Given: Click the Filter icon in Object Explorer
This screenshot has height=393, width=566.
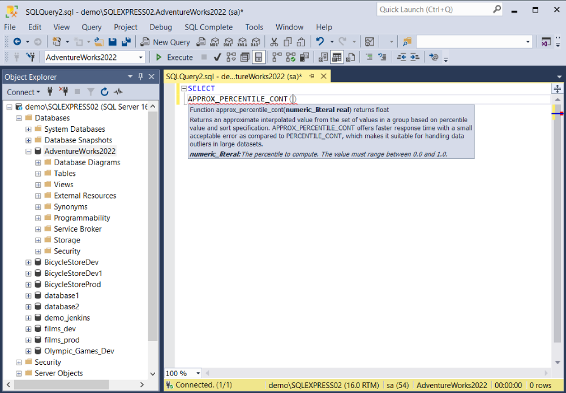Looking at the screenshot, I should (x=91, y=92).
